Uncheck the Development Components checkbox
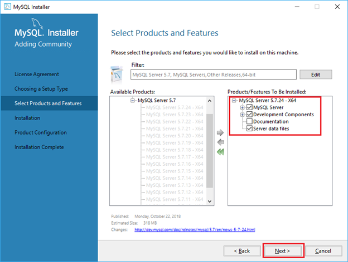Viewport: 348px width, 262px height. pyautogui.click(x=249, y=115)
